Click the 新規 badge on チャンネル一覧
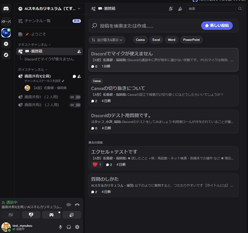This screenshot has height=233, width=248. (77, 21)
